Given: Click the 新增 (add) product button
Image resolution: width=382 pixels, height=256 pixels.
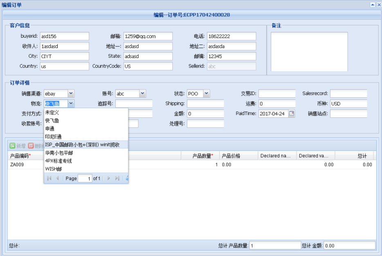Looking at the screenshot, I should click(x=18, y=146).
